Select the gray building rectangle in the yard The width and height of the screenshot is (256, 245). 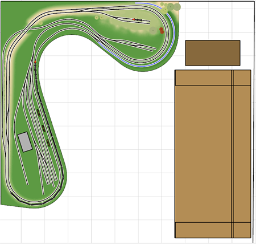(25, 142)
